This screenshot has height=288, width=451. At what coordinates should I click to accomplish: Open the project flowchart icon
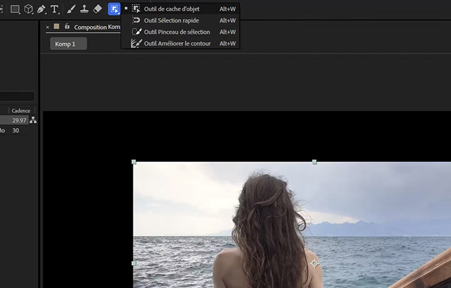pos(33,120)
